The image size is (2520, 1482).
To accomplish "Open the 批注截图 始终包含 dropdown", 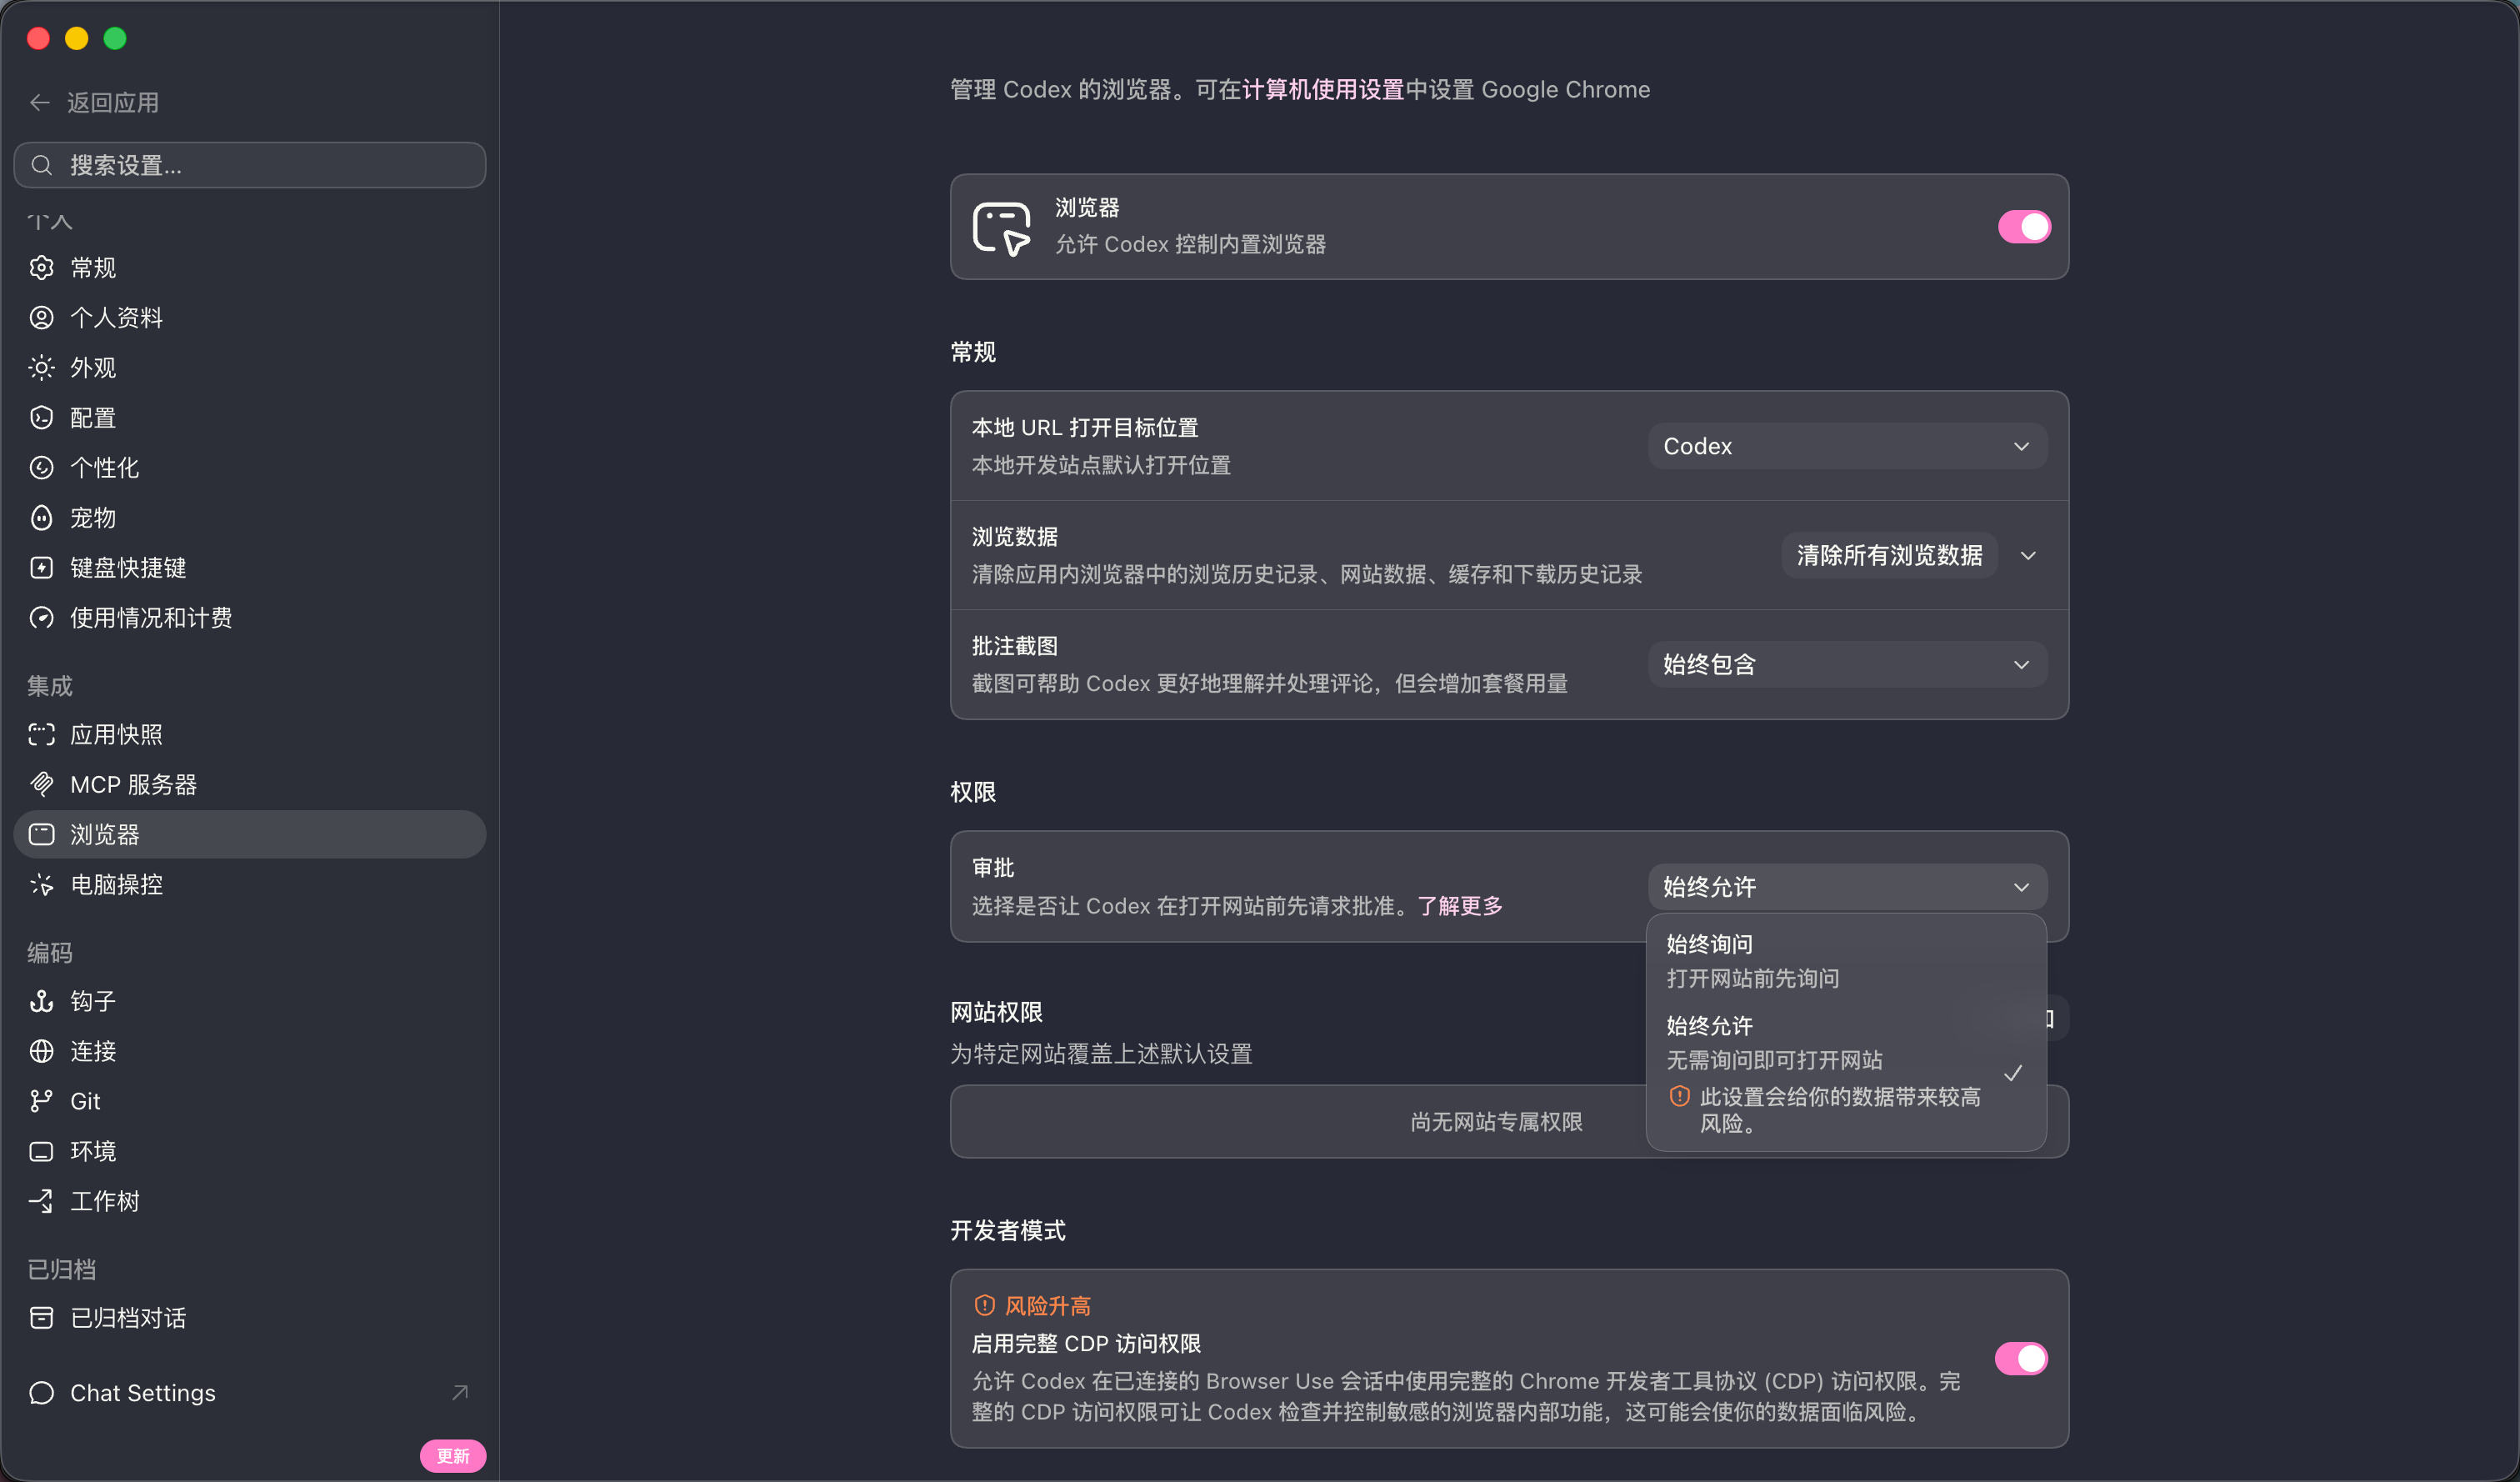I will [1847, 664].
